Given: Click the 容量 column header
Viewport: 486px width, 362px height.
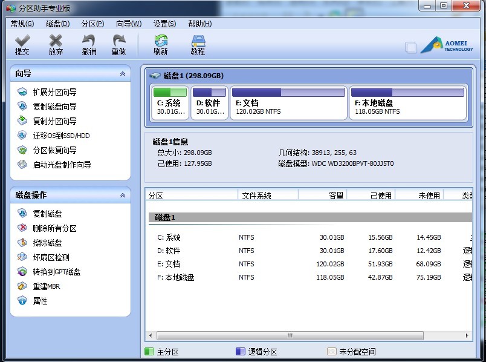Looking at the screenshot, I should (323, 196).
